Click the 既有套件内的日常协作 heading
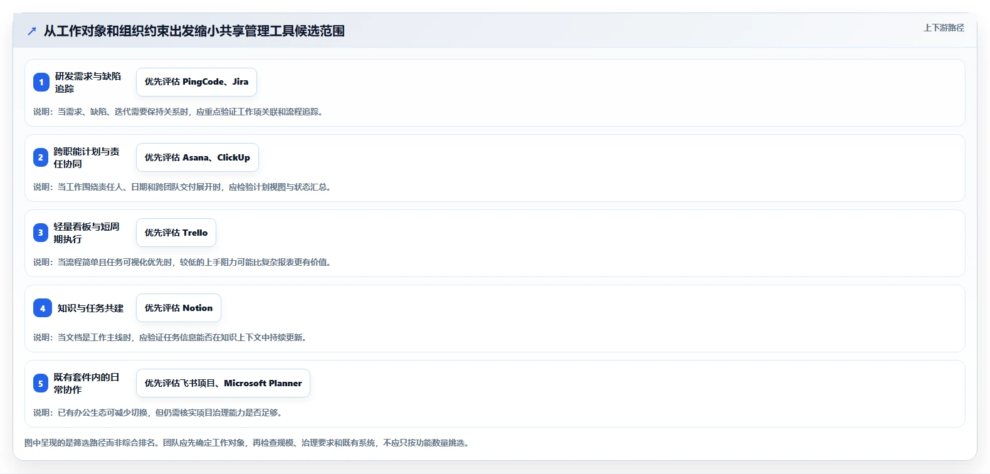Viewport: 990px width, 474px height. pyautogui.click(x=87, y=383)
